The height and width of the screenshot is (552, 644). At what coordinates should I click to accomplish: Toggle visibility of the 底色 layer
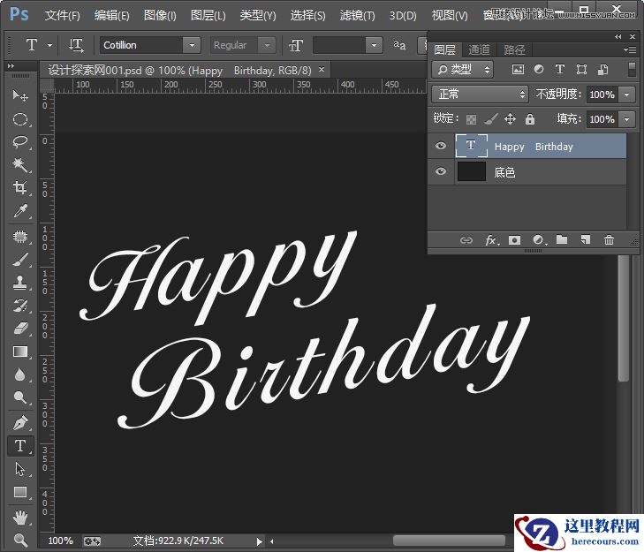coord(441,172)
